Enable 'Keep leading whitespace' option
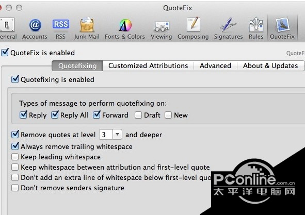The image size is (305, 215). pos(15,157)
